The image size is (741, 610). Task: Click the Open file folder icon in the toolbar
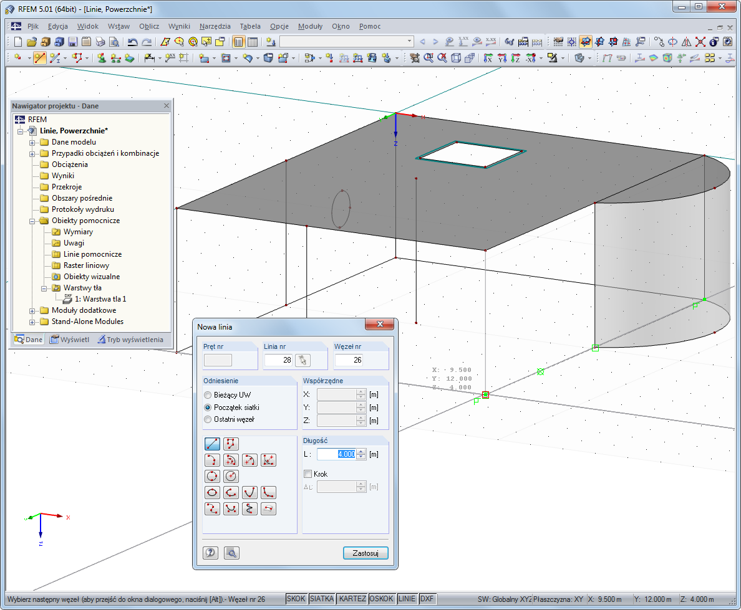point(31,42)
